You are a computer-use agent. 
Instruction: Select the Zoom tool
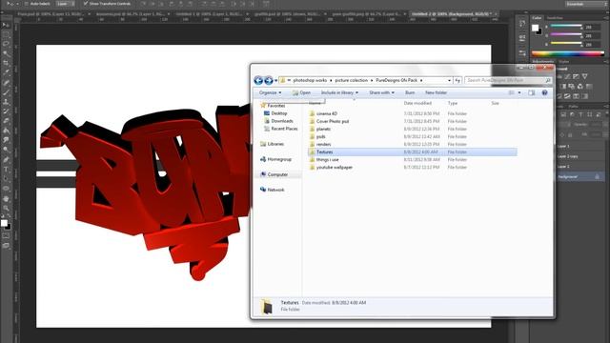click(x=6, y=209)
